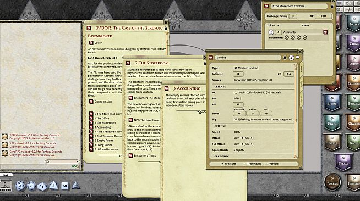The width and height of the screenshot is (360, 201).
Task: Click the link icon beside 3 Accounting title
Action: [x=166, y=88]
